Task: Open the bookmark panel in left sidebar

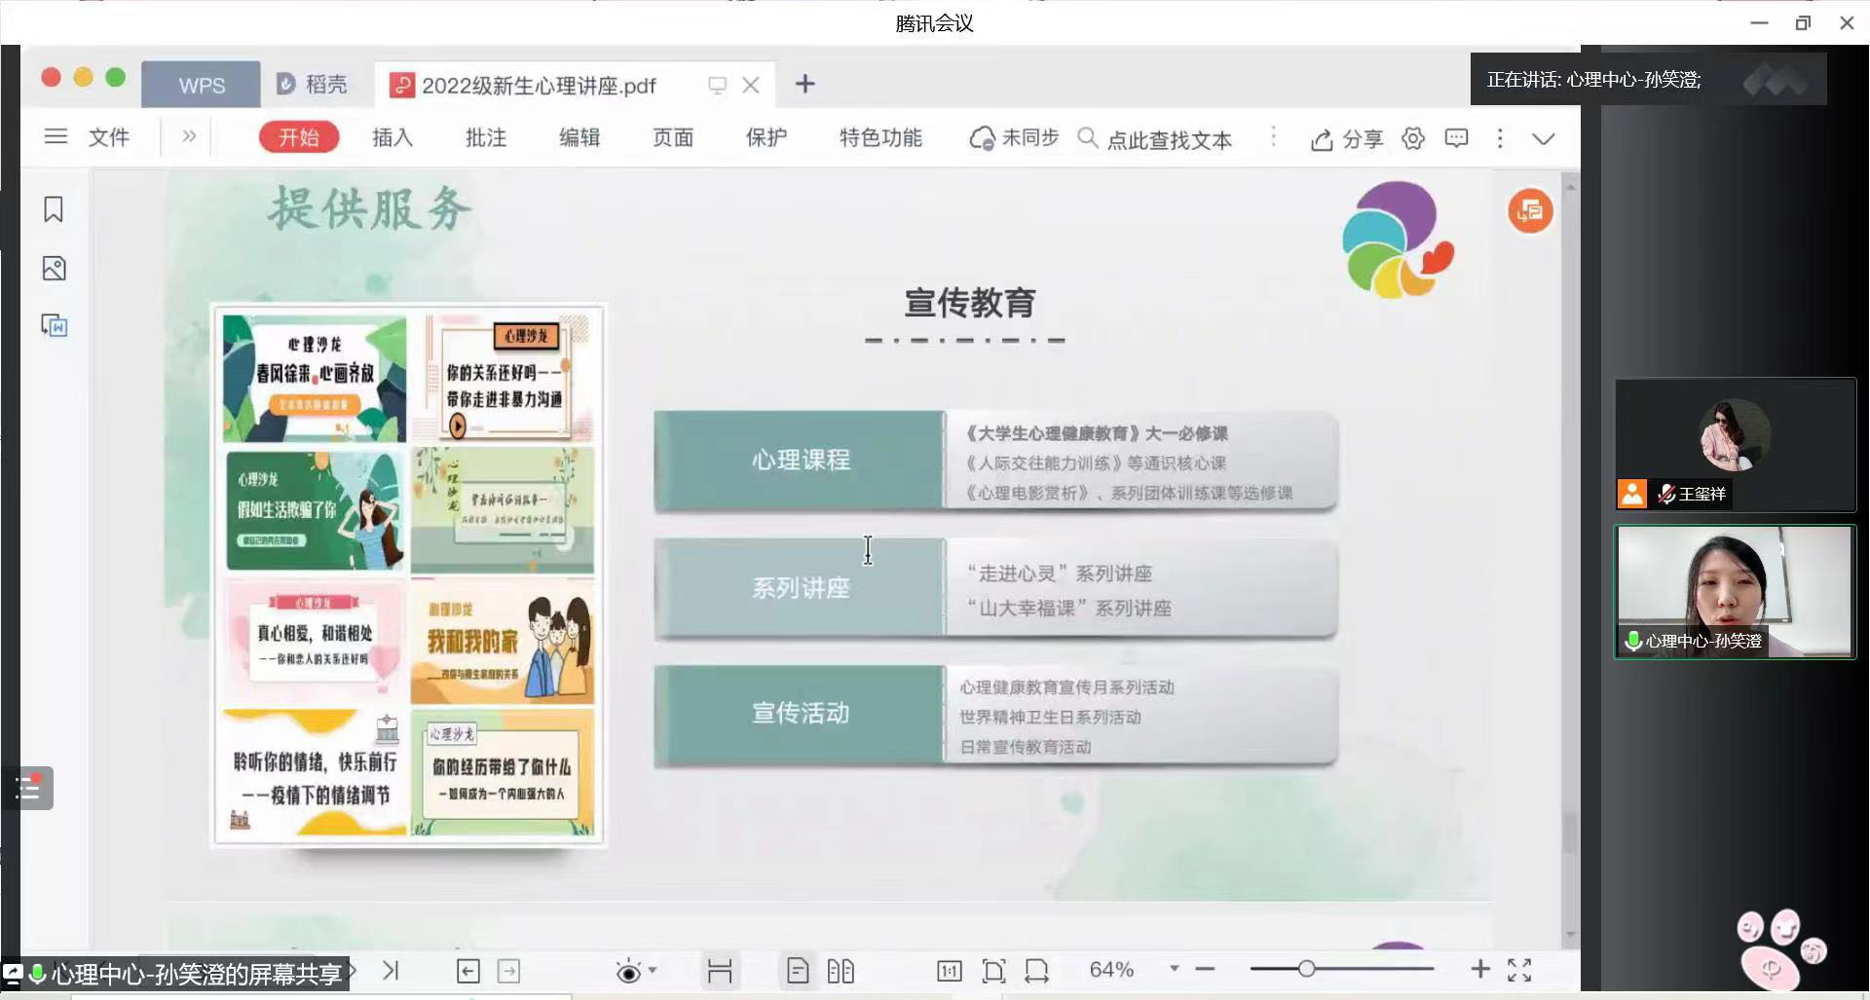Action: point(54,209)
